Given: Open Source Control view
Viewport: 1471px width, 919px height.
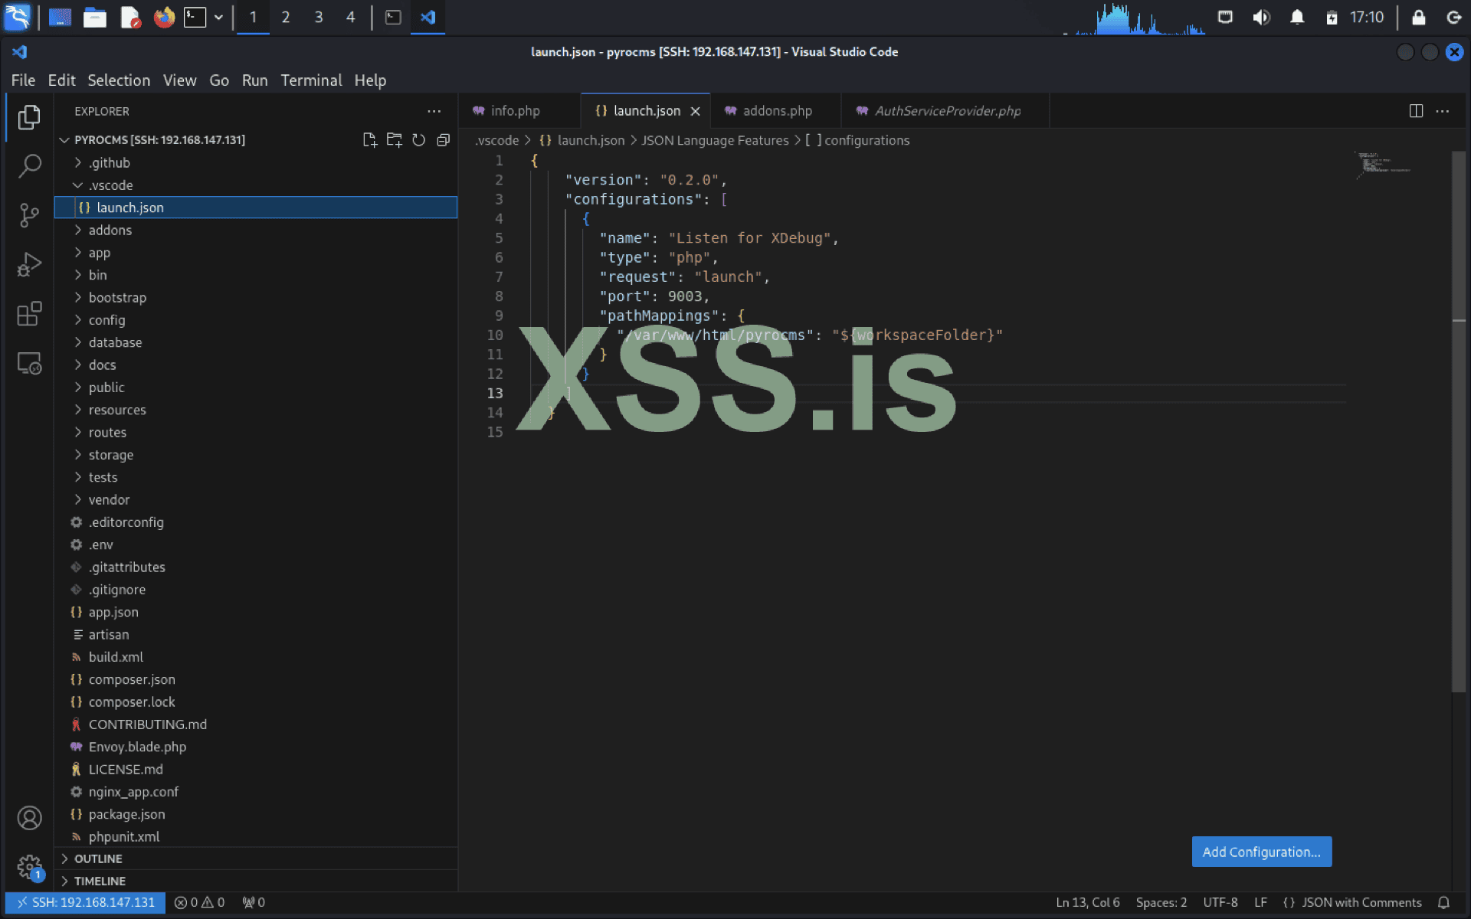Looking at the screenshot, I should tap(29, 215).
